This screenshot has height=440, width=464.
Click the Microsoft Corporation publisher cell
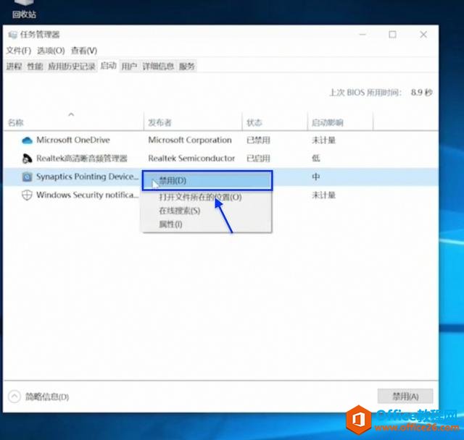coord(190,140)
